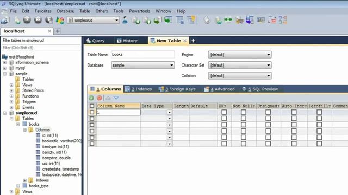Add new connection tab with plus button
Image resolution: width=348 pixels, height=195 pixels.
click(x=58, y=31)
